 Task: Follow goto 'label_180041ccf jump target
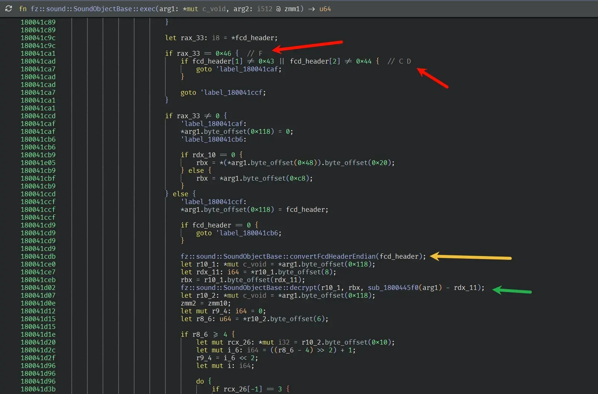point(233,93)
